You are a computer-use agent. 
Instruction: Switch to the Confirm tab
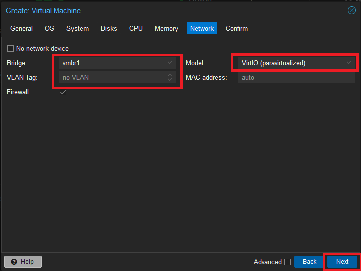click(x=237, y=28)
